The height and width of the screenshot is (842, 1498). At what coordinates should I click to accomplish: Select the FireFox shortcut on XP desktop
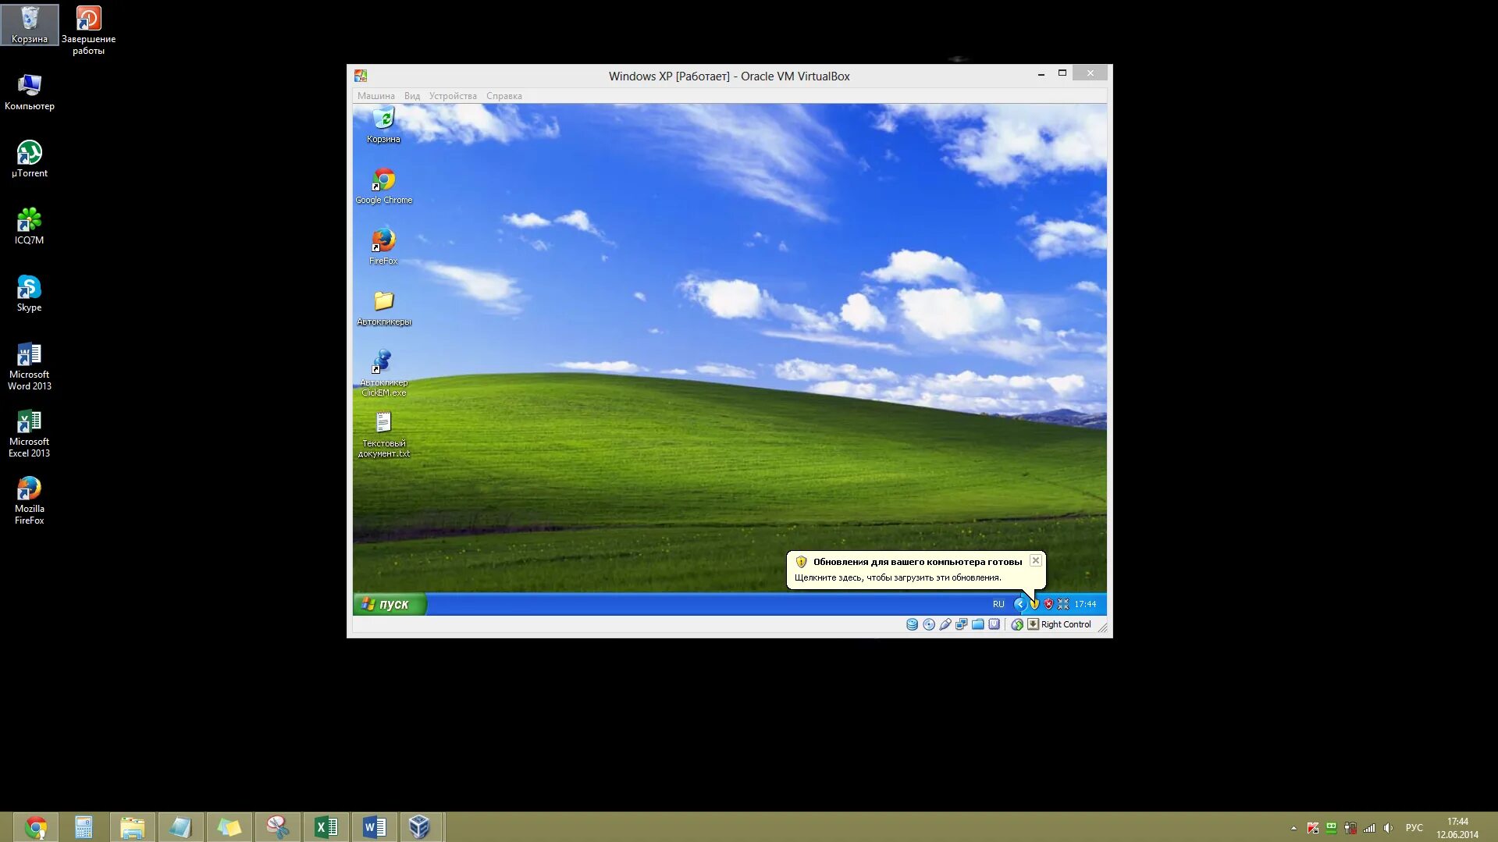click(383, 247)
